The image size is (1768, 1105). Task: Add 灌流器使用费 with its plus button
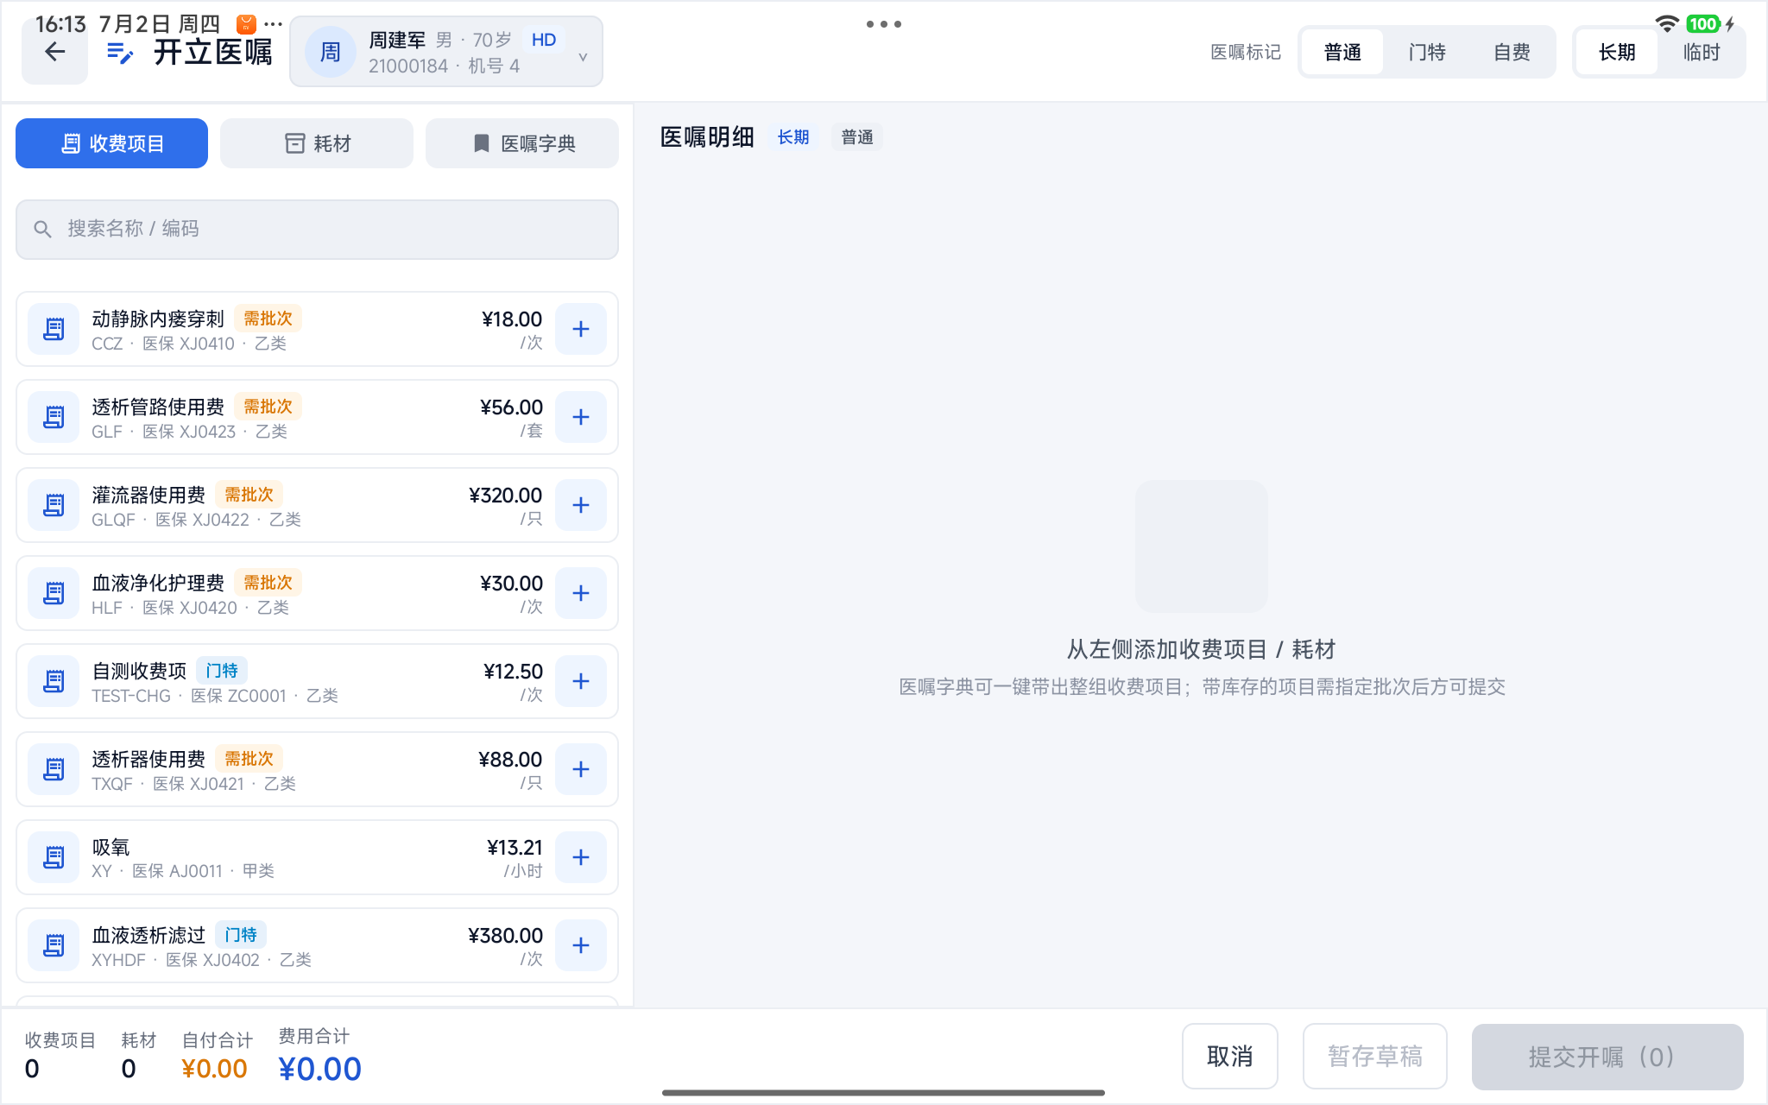(581, 505)
